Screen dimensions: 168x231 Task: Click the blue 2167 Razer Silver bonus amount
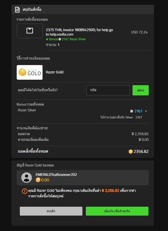point(139,111)
